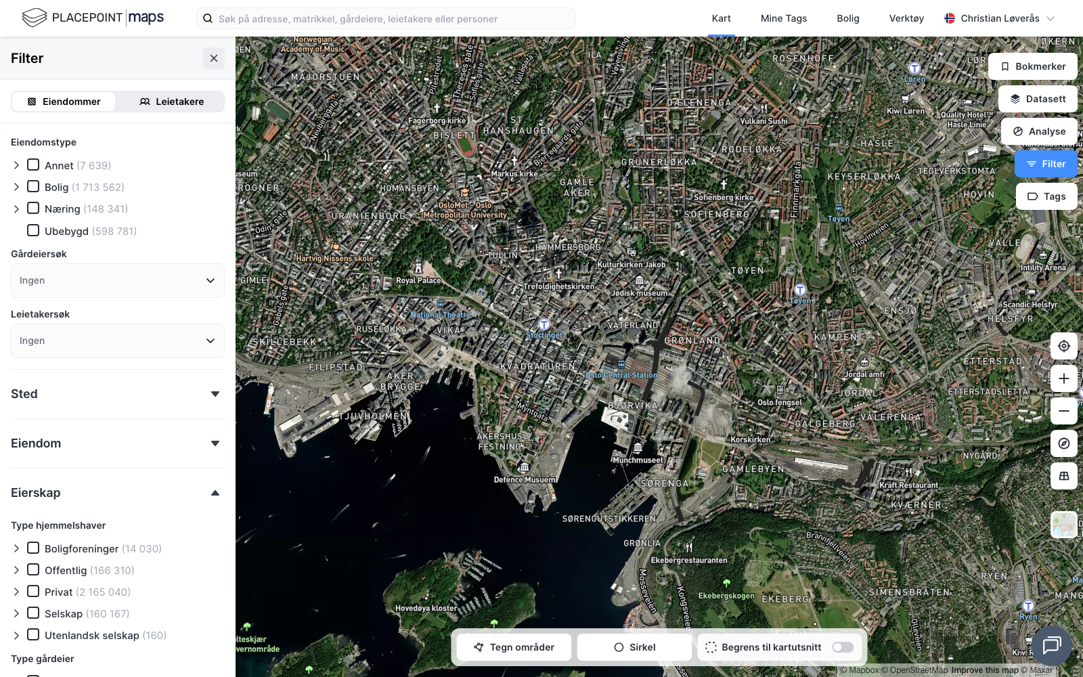This screenshot has height=677, width=1083.
Task: Click the Stortinget metro station marker
Action: 544,325
